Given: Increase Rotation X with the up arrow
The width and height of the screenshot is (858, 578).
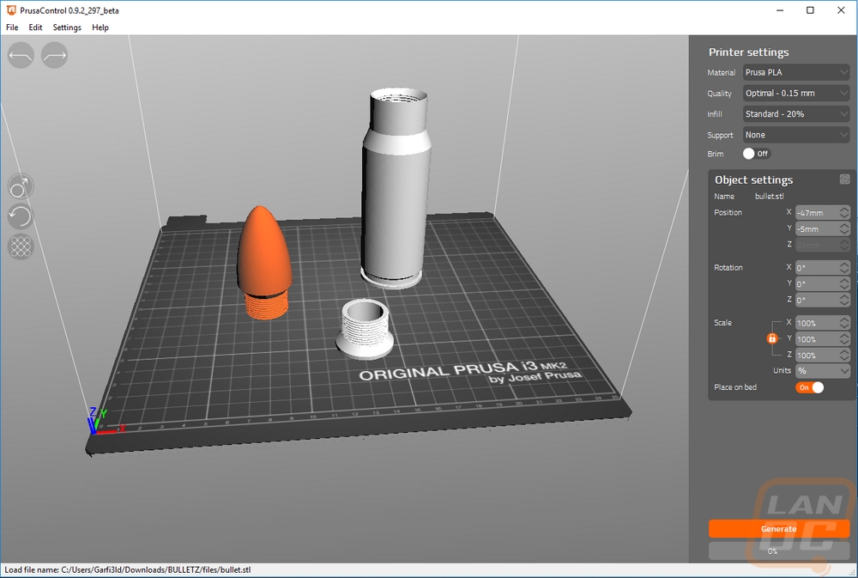Looking at the screenshot, I should coord(844,264).
